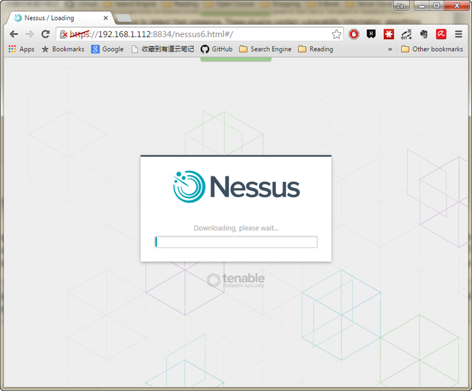Open the 收藏到有道云笔记 bookmarklet

click(163, 49)
